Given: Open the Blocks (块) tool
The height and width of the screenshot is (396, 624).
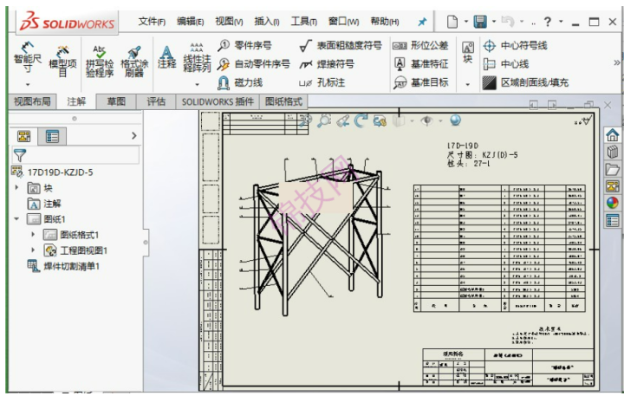Looking at the screenshot, I should [x=468, y=52].
